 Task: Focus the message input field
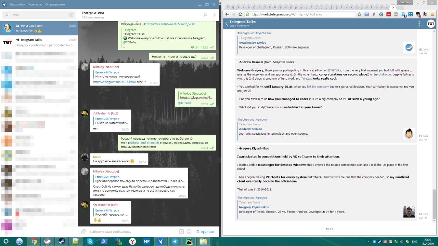click(x=133, y=232)
